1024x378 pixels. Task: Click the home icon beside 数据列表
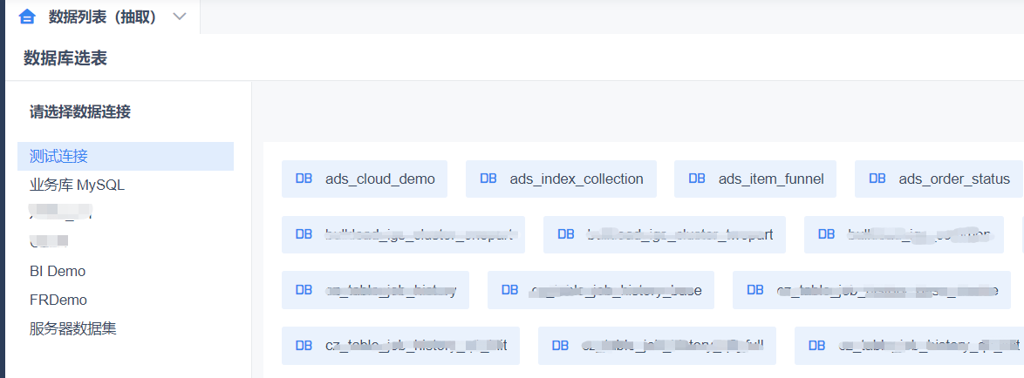point(27,17)
